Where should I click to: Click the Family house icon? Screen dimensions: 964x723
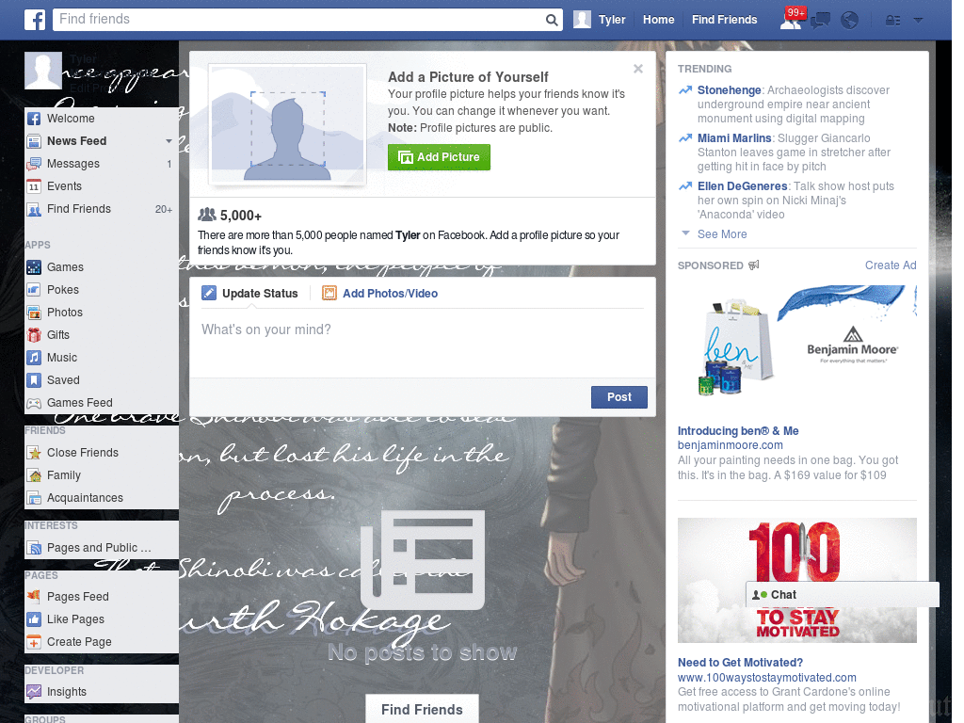click(34, 475)
